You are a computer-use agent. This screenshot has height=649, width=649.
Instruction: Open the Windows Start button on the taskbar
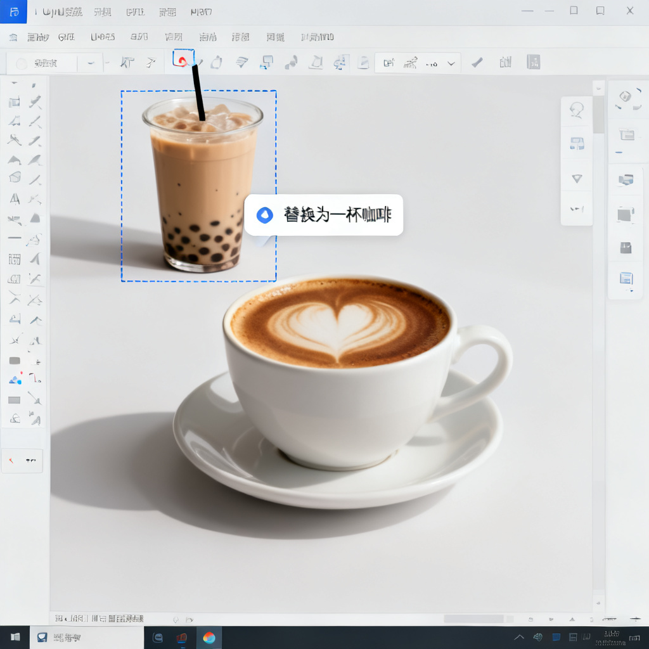coord(15,637)
